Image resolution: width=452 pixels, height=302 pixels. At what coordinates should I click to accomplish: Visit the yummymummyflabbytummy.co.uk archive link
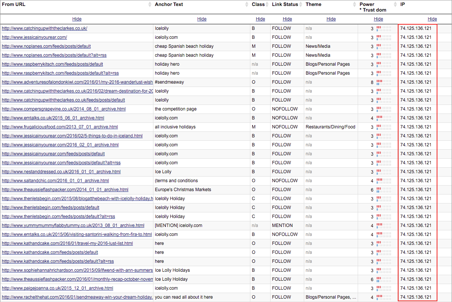coord(73,225)
